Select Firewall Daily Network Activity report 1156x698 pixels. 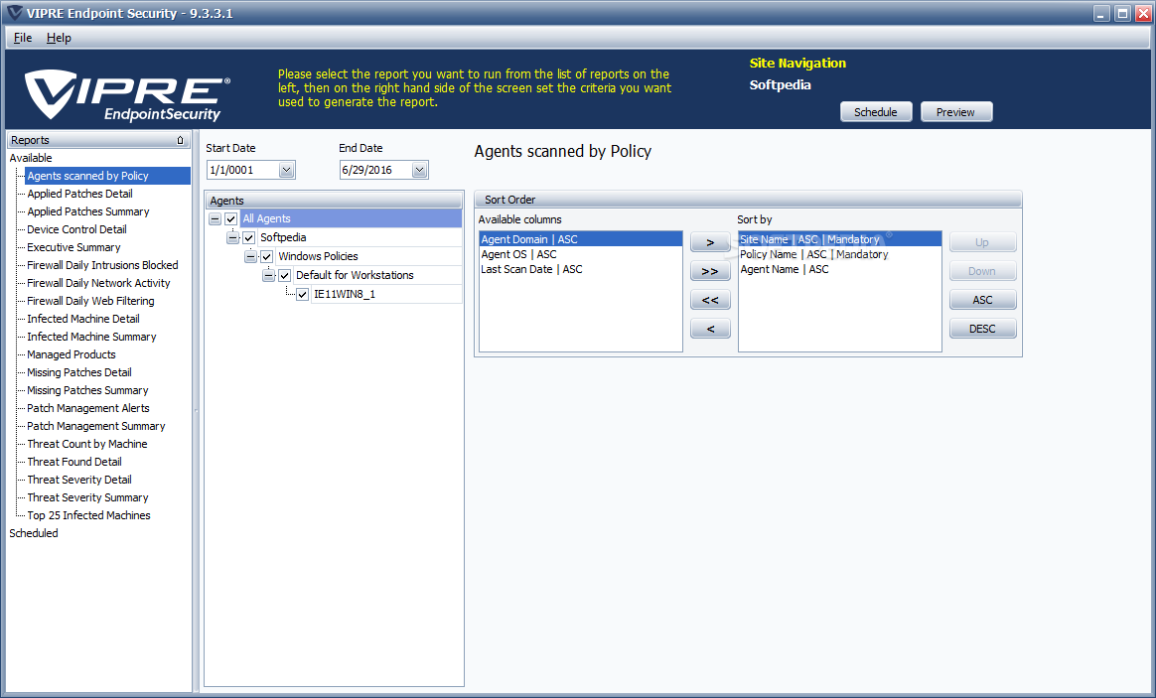[x=98, y=283]
